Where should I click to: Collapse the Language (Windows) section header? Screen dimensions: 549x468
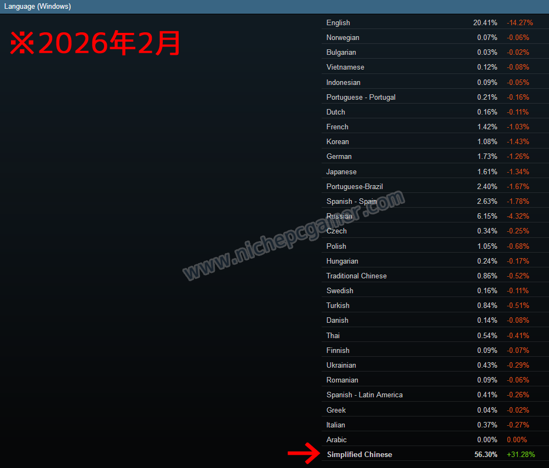[38, 7]
